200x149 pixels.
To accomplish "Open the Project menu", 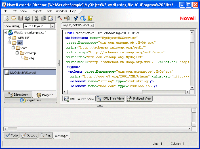I will click(36, 11).
